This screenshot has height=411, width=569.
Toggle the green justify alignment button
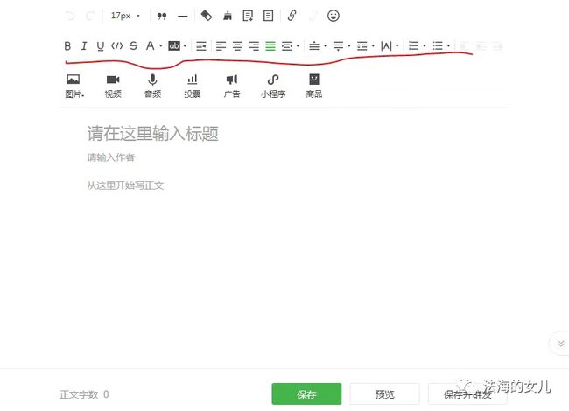click(270, 46)
